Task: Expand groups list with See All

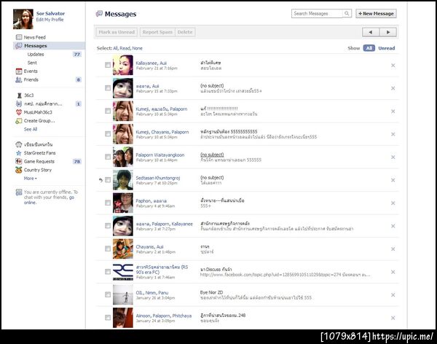Action: (31, 129)
